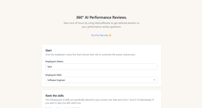This screenshot has height=108, width=202.
Task: Click into the Employee's Name input field
Action: (x=101, y=67)
